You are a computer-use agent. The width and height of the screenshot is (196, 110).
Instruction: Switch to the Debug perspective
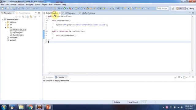tap(190, 9)
